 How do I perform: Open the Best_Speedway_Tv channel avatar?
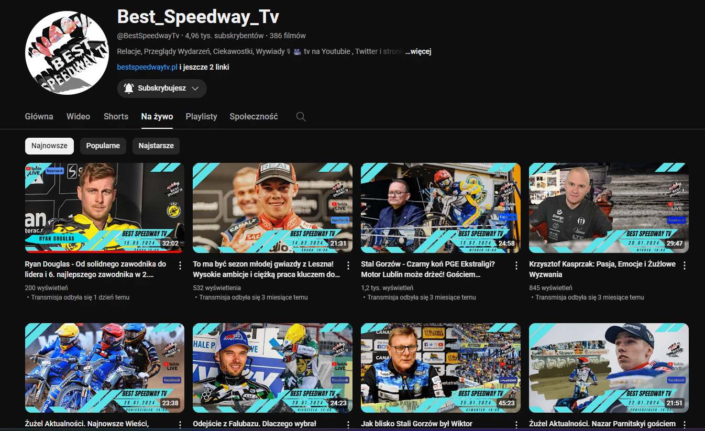[x=67, y=53]
